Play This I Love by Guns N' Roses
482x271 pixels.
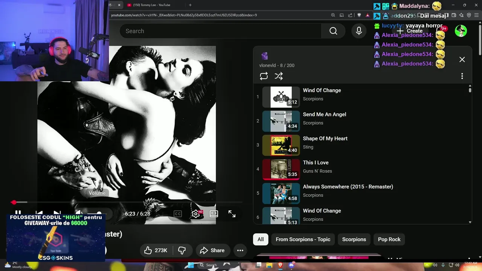click(360, 169)
